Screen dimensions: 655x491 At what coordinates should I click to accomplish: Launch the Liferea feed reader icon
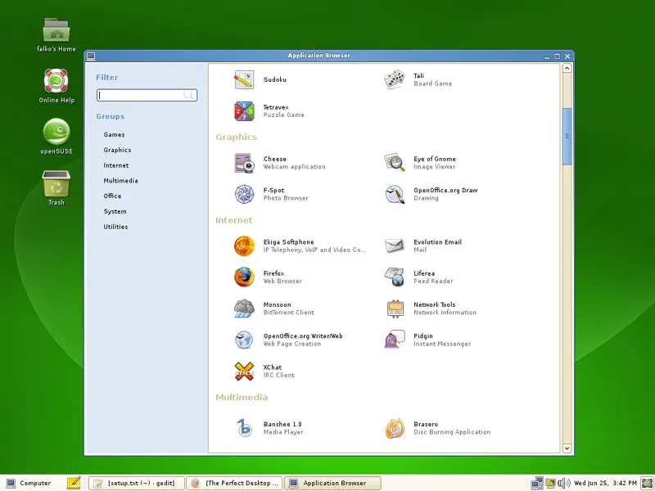[395, 277]
